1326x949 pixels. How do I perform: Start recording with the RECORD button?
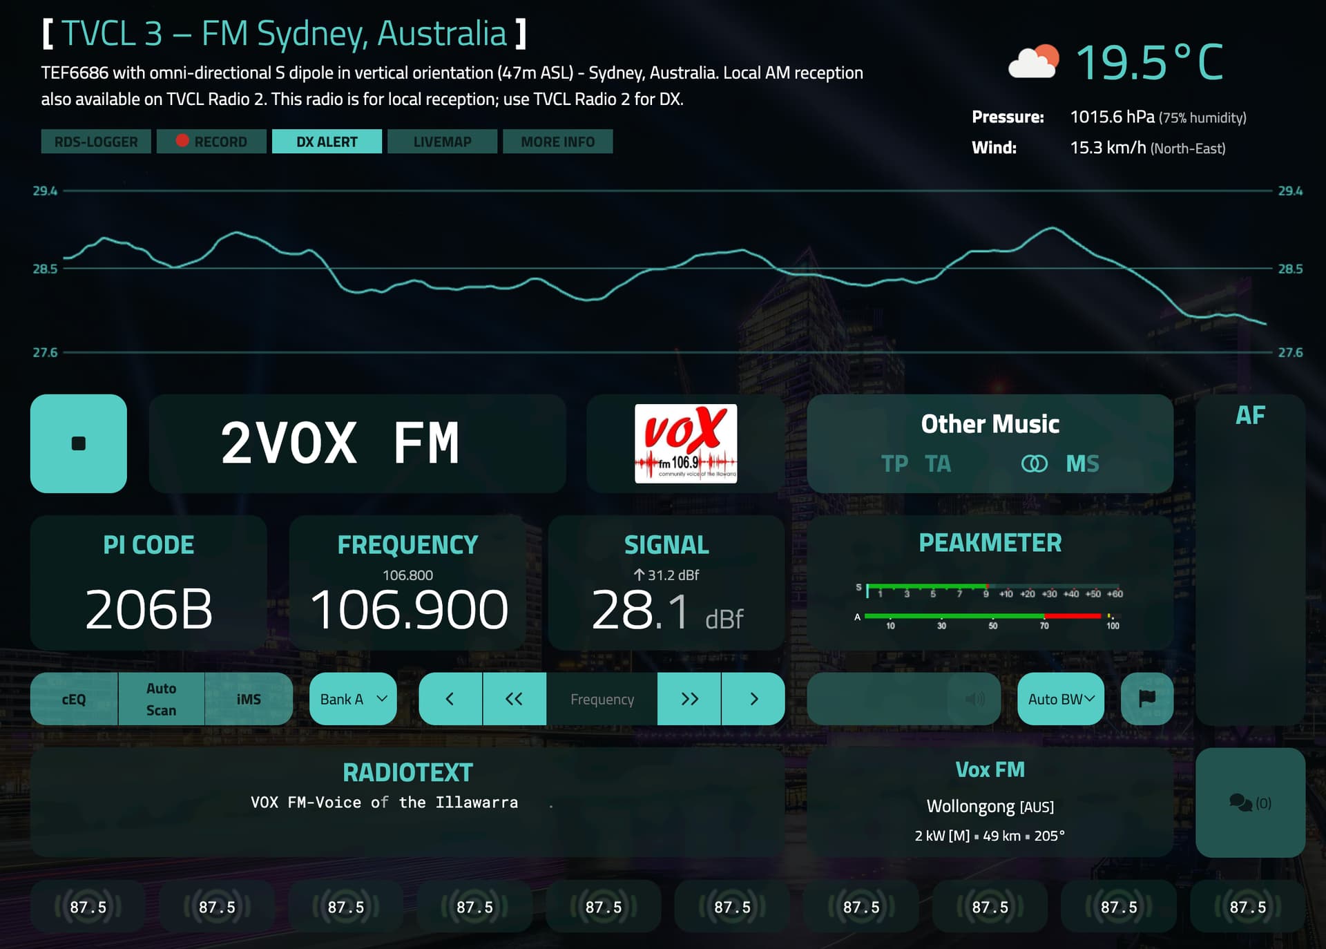211,142
